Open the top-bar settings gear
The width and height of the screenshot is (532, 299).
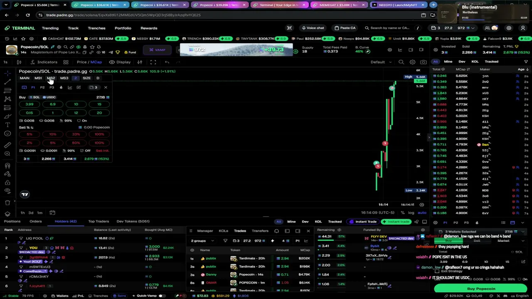click(x=509, y=28)
